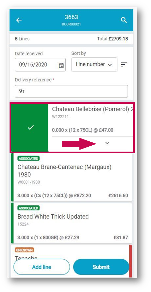Open search with the magnifier icon
Screen dimensions: 151x292
coord(124,20)
